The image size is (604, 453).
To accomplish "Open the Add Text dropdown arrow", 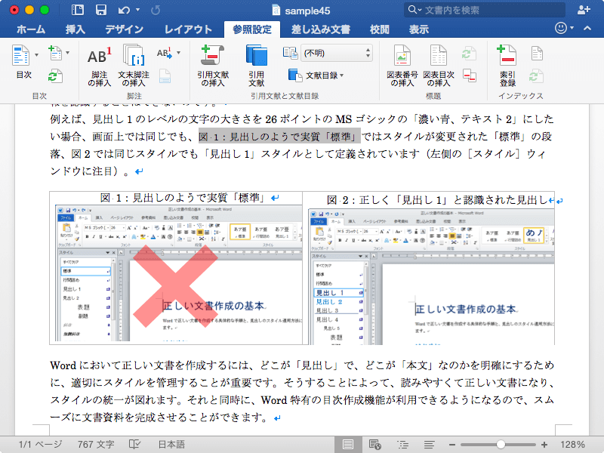I will [68, 52].
